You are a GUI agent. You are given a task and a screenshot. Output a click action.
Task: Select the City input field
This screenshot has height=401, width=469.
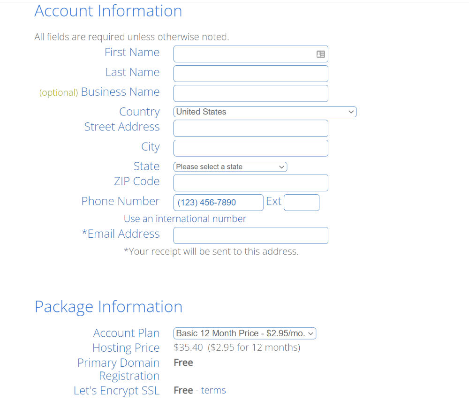[x=250, y=148]
